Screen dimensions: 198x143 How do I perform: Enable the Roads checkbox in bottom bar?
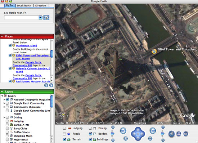[x=64, y=134]
